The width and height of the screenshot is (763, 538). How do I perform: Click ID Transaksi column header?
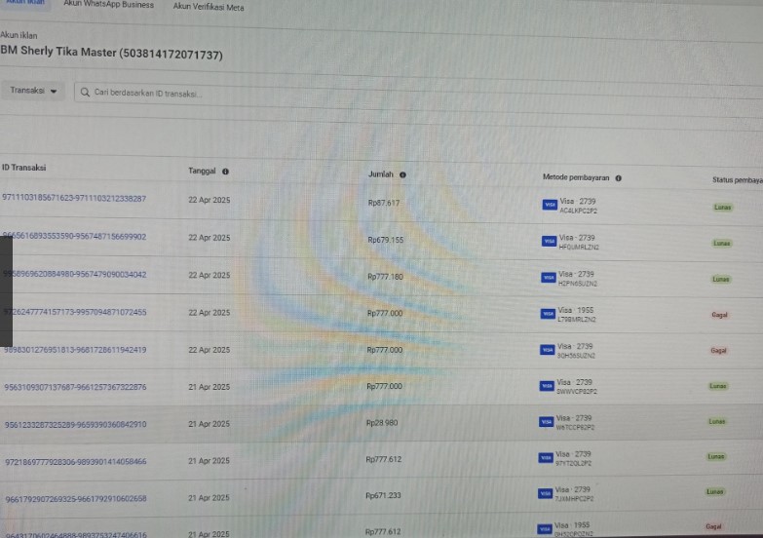[x=24, y=168]
